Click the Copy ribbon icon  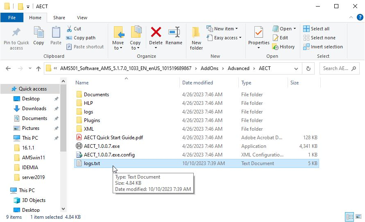tap(39, 33)
